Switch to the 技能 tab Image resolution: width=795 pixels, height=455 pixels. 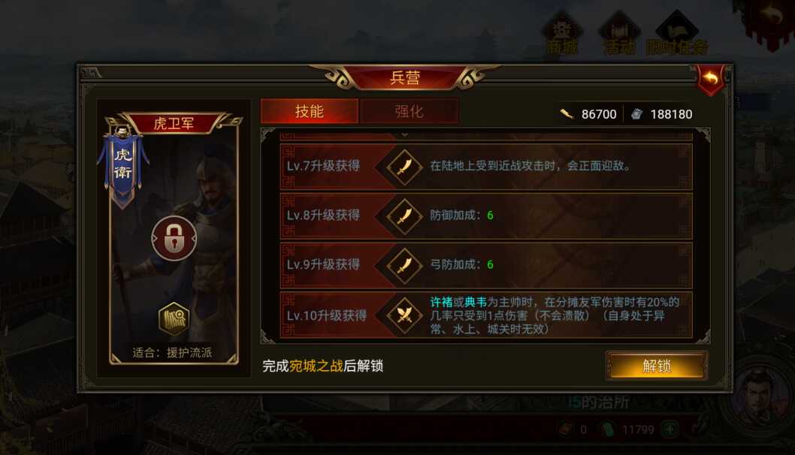click(310, 111)
